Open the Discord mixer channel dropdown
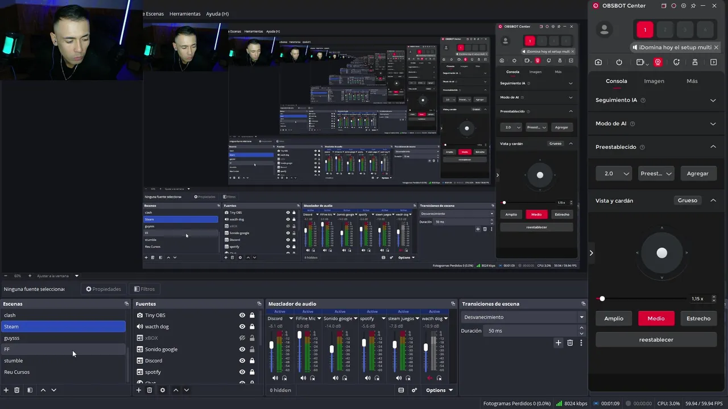 [291, 319]
